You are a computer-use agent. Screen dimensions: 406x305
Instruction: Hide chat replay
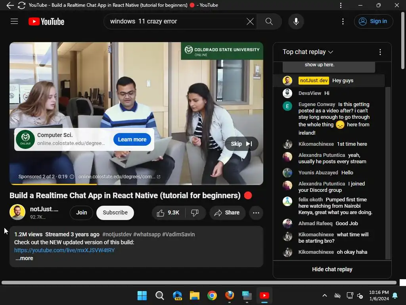(x=332, y=269)
